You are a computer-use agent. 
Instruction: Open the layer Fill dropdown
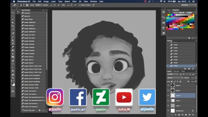(196, 82)
